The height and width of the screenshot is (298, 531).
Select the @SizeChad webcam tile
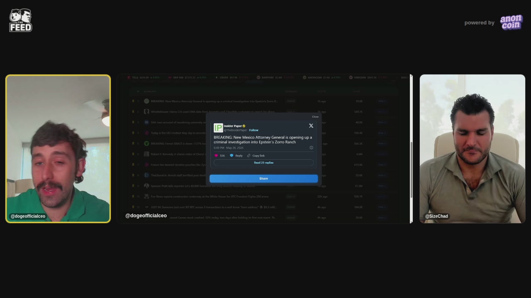pos(472,149)
